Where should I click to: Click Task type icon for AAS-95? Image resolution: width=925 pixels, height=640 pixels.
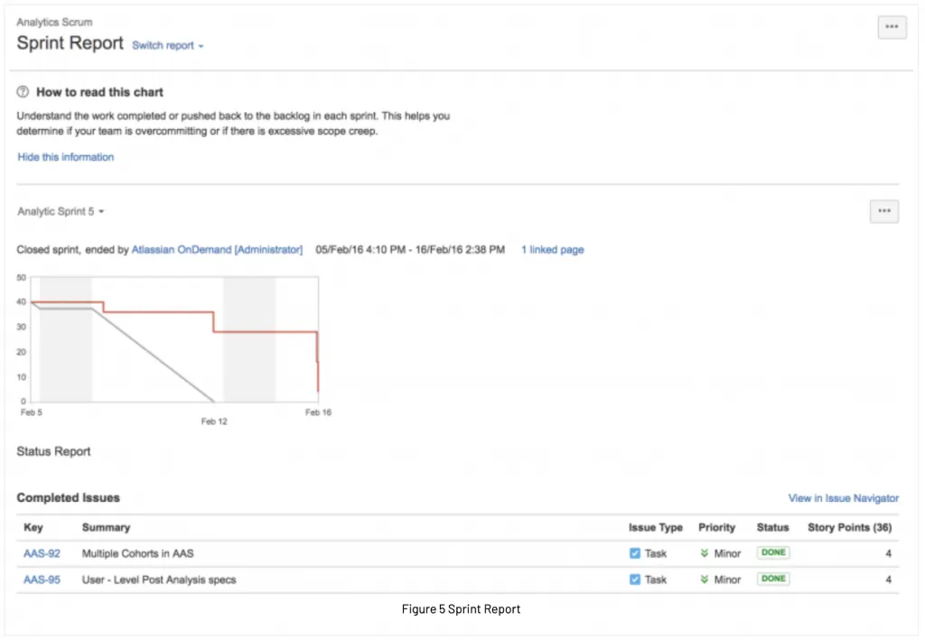click(x=635, y=580)
